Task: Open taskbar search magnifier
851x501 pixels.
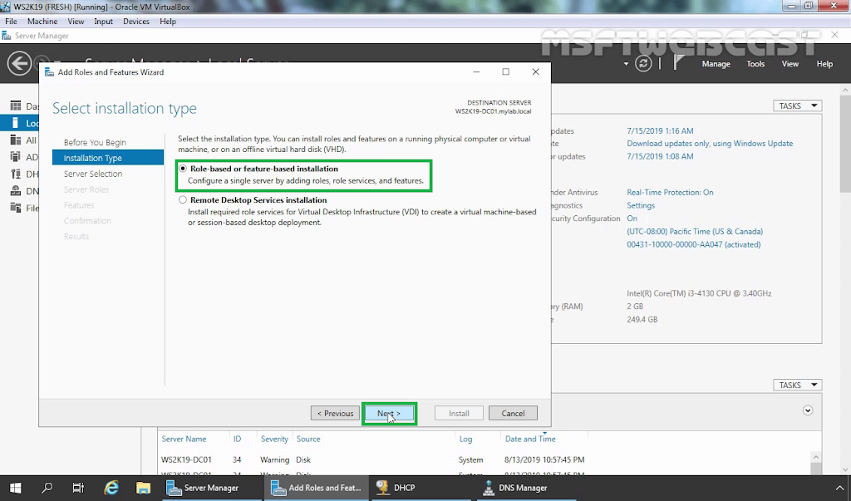Action: [47, 488]
